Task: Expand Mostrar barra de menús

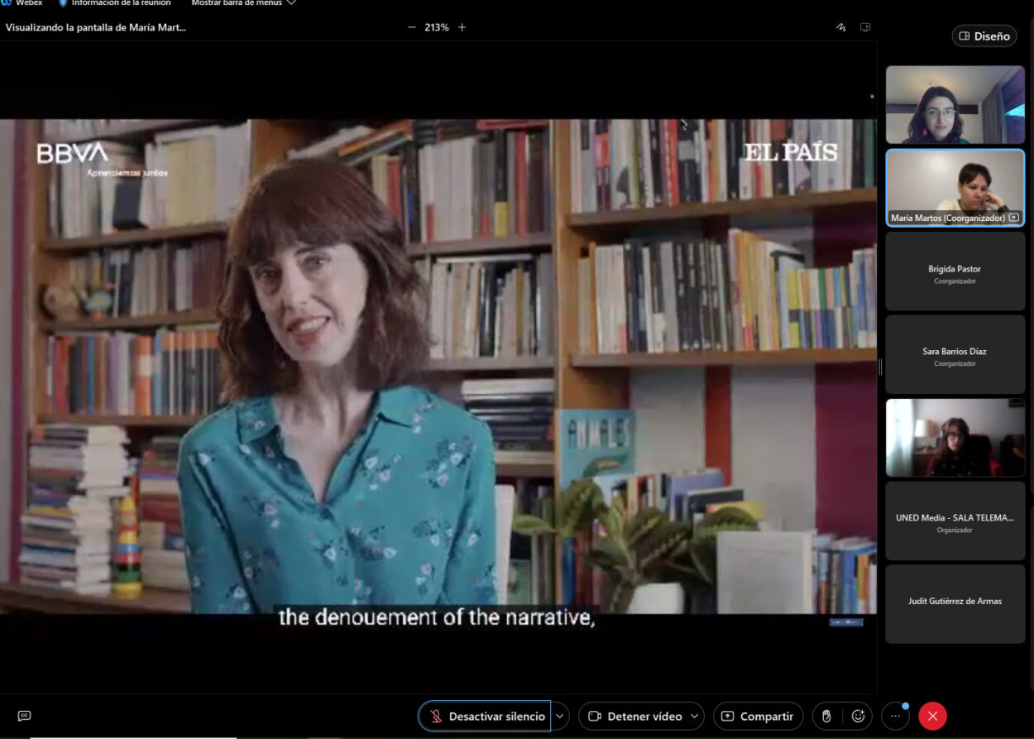Action: [243, 3]
